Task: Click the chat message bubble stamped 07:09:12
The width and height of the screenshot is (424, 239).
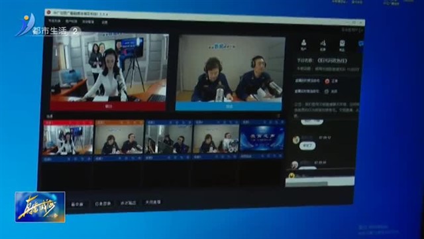Action: [x=307, y=146]
